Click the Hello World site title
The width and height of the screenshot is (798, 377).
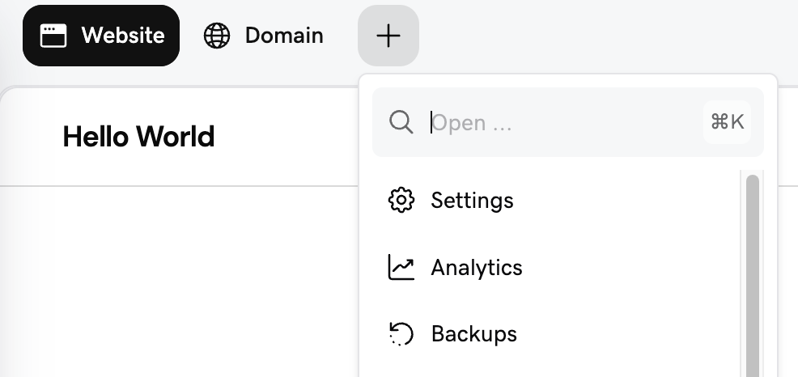[138, 137]
